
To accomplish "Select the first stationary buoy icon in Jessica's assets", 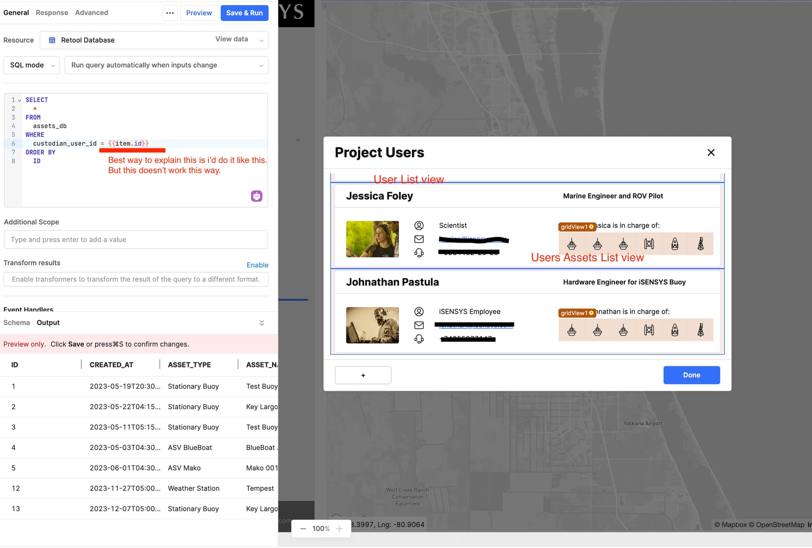I will [572, 244].
